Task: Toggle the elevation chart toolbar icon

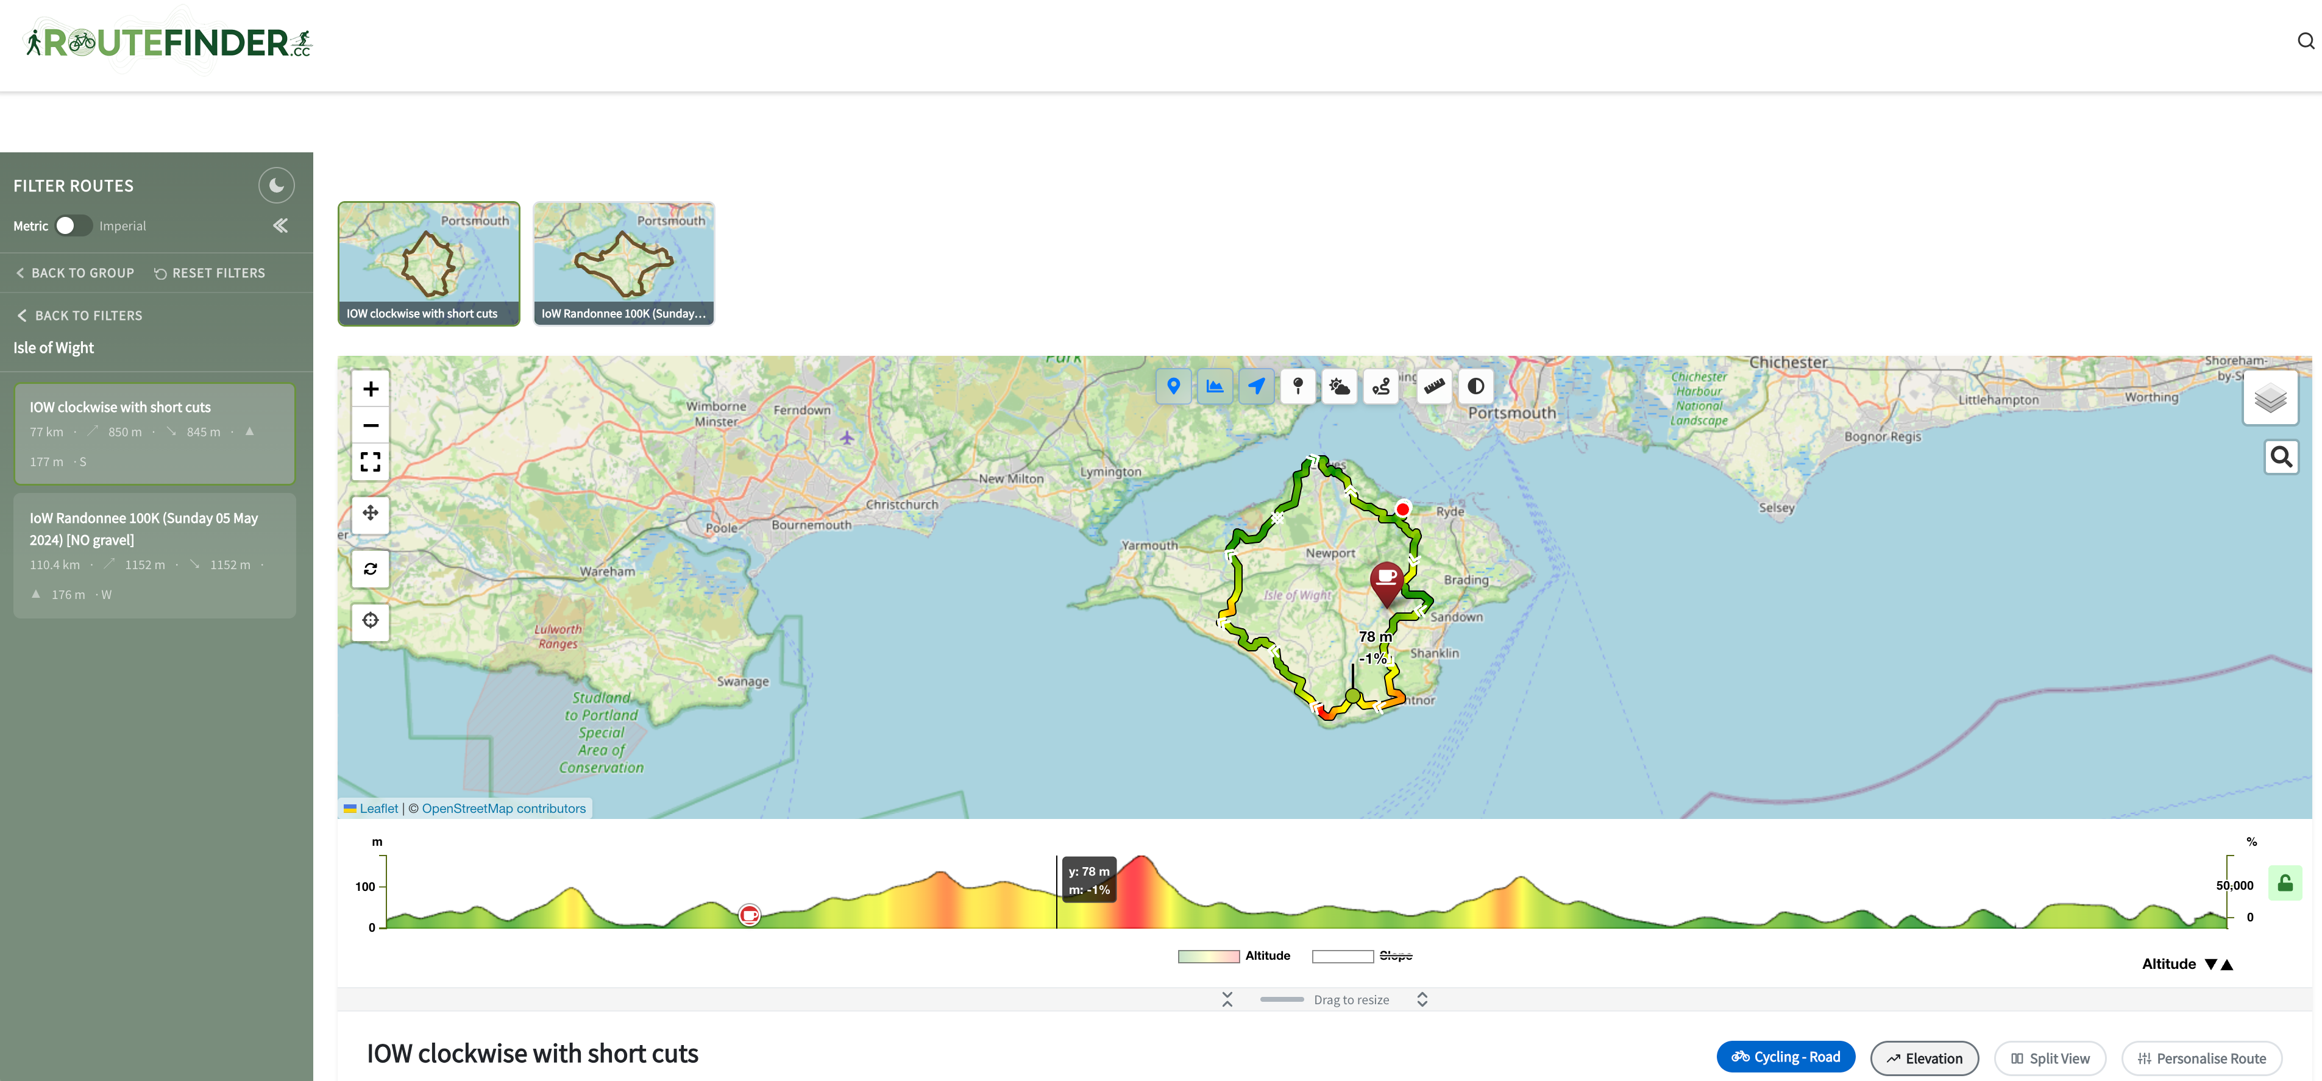Action: coord(1214,387)
